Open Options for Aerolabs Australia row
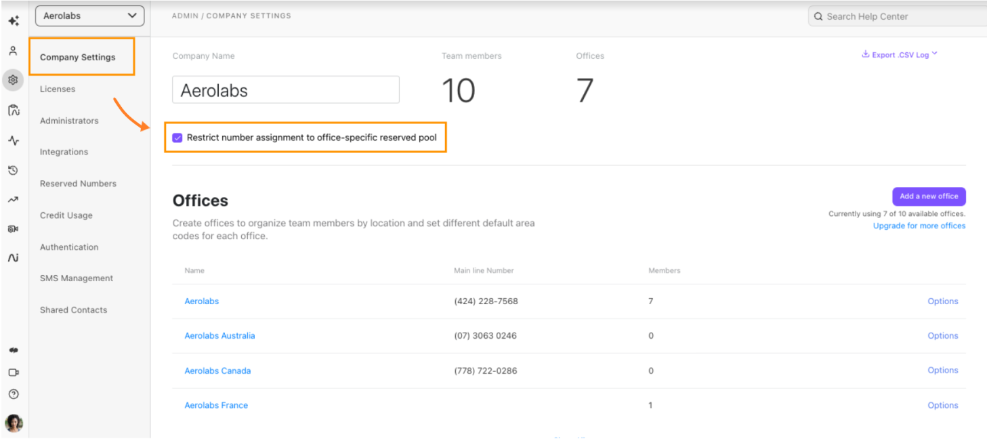Image resolution: width=987 pixels, height=439 pixels. [943, 336]
